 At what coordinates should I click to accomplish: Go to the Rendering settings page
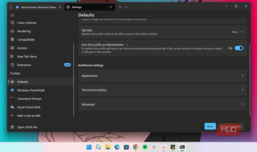click(41, 31)
